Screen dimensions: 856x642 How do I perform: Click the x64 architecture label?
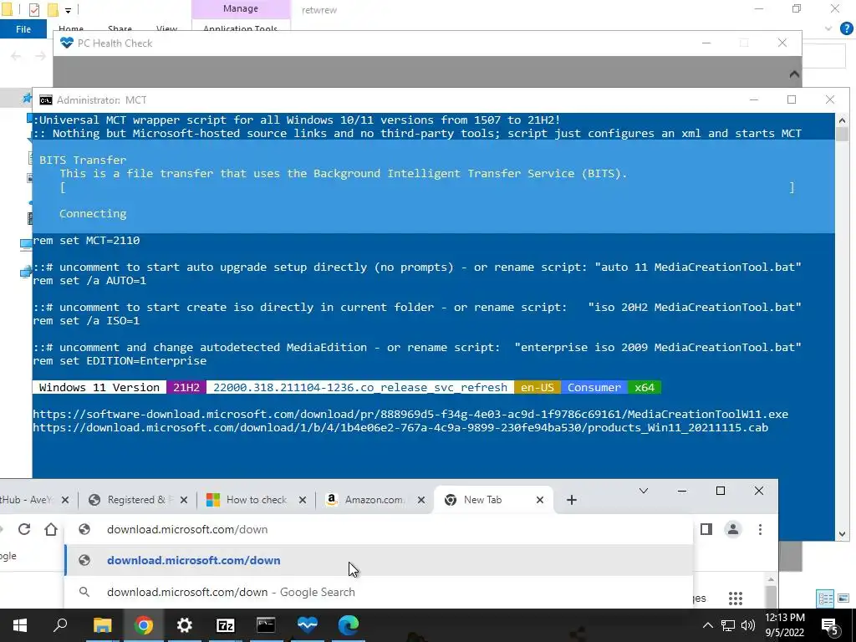click(645, 388)
